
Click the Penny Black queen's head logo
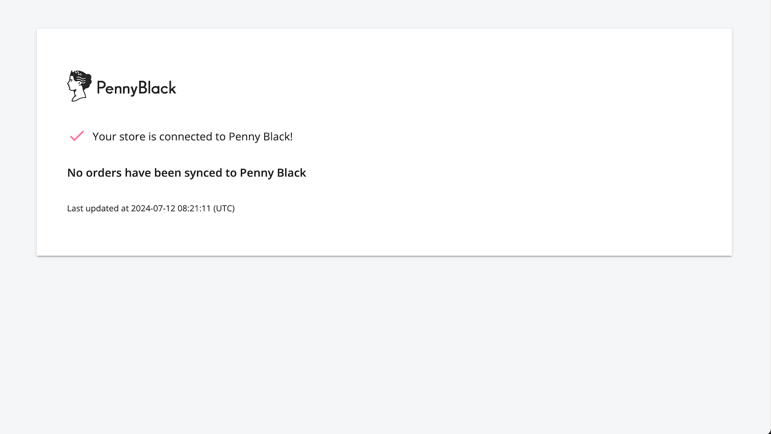point(79,86)
